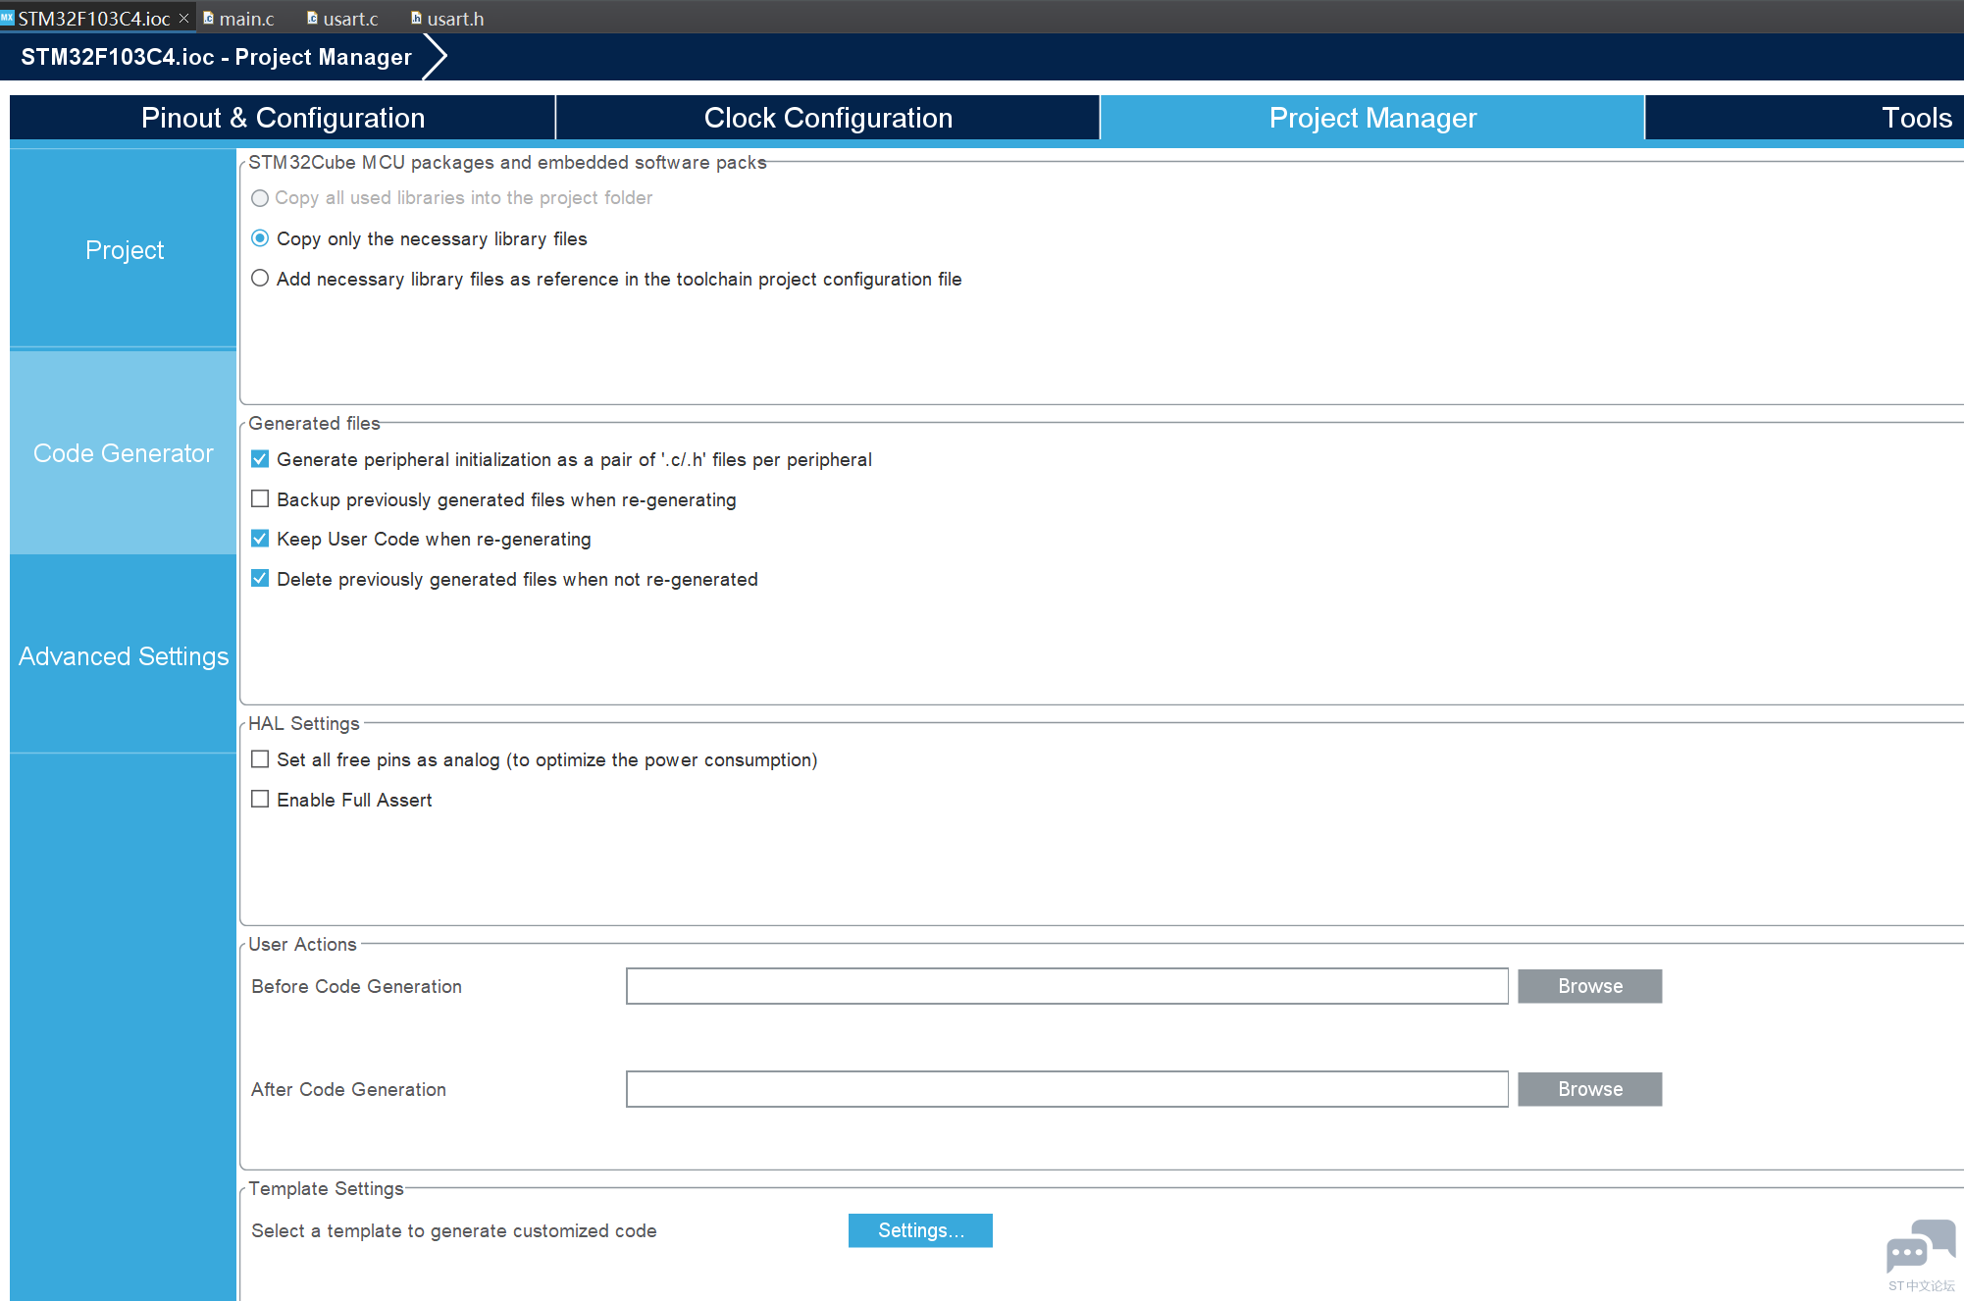Enable Set all free pins as analog
Viewport: 1964px width, 1301px height.
click(260, 758)
